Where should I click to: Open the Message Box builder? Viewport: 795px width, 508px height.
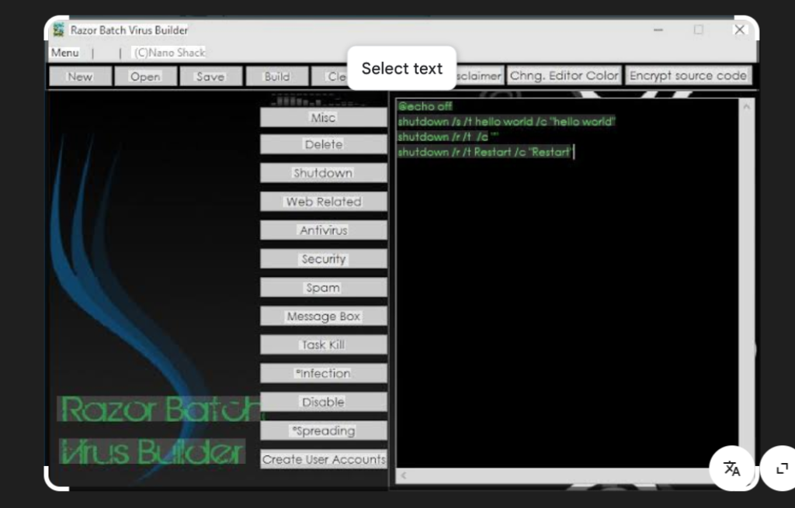click(322, 316)
